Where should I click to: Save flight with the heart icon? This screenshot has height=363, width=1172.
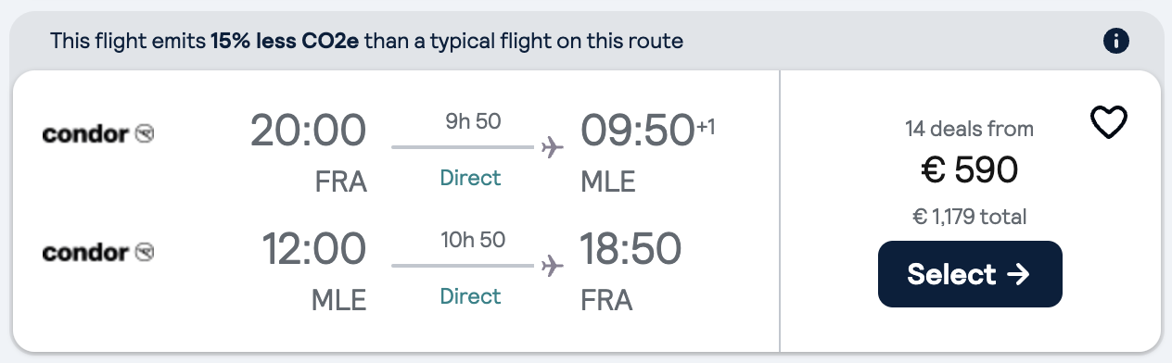tap(1109, 123)
